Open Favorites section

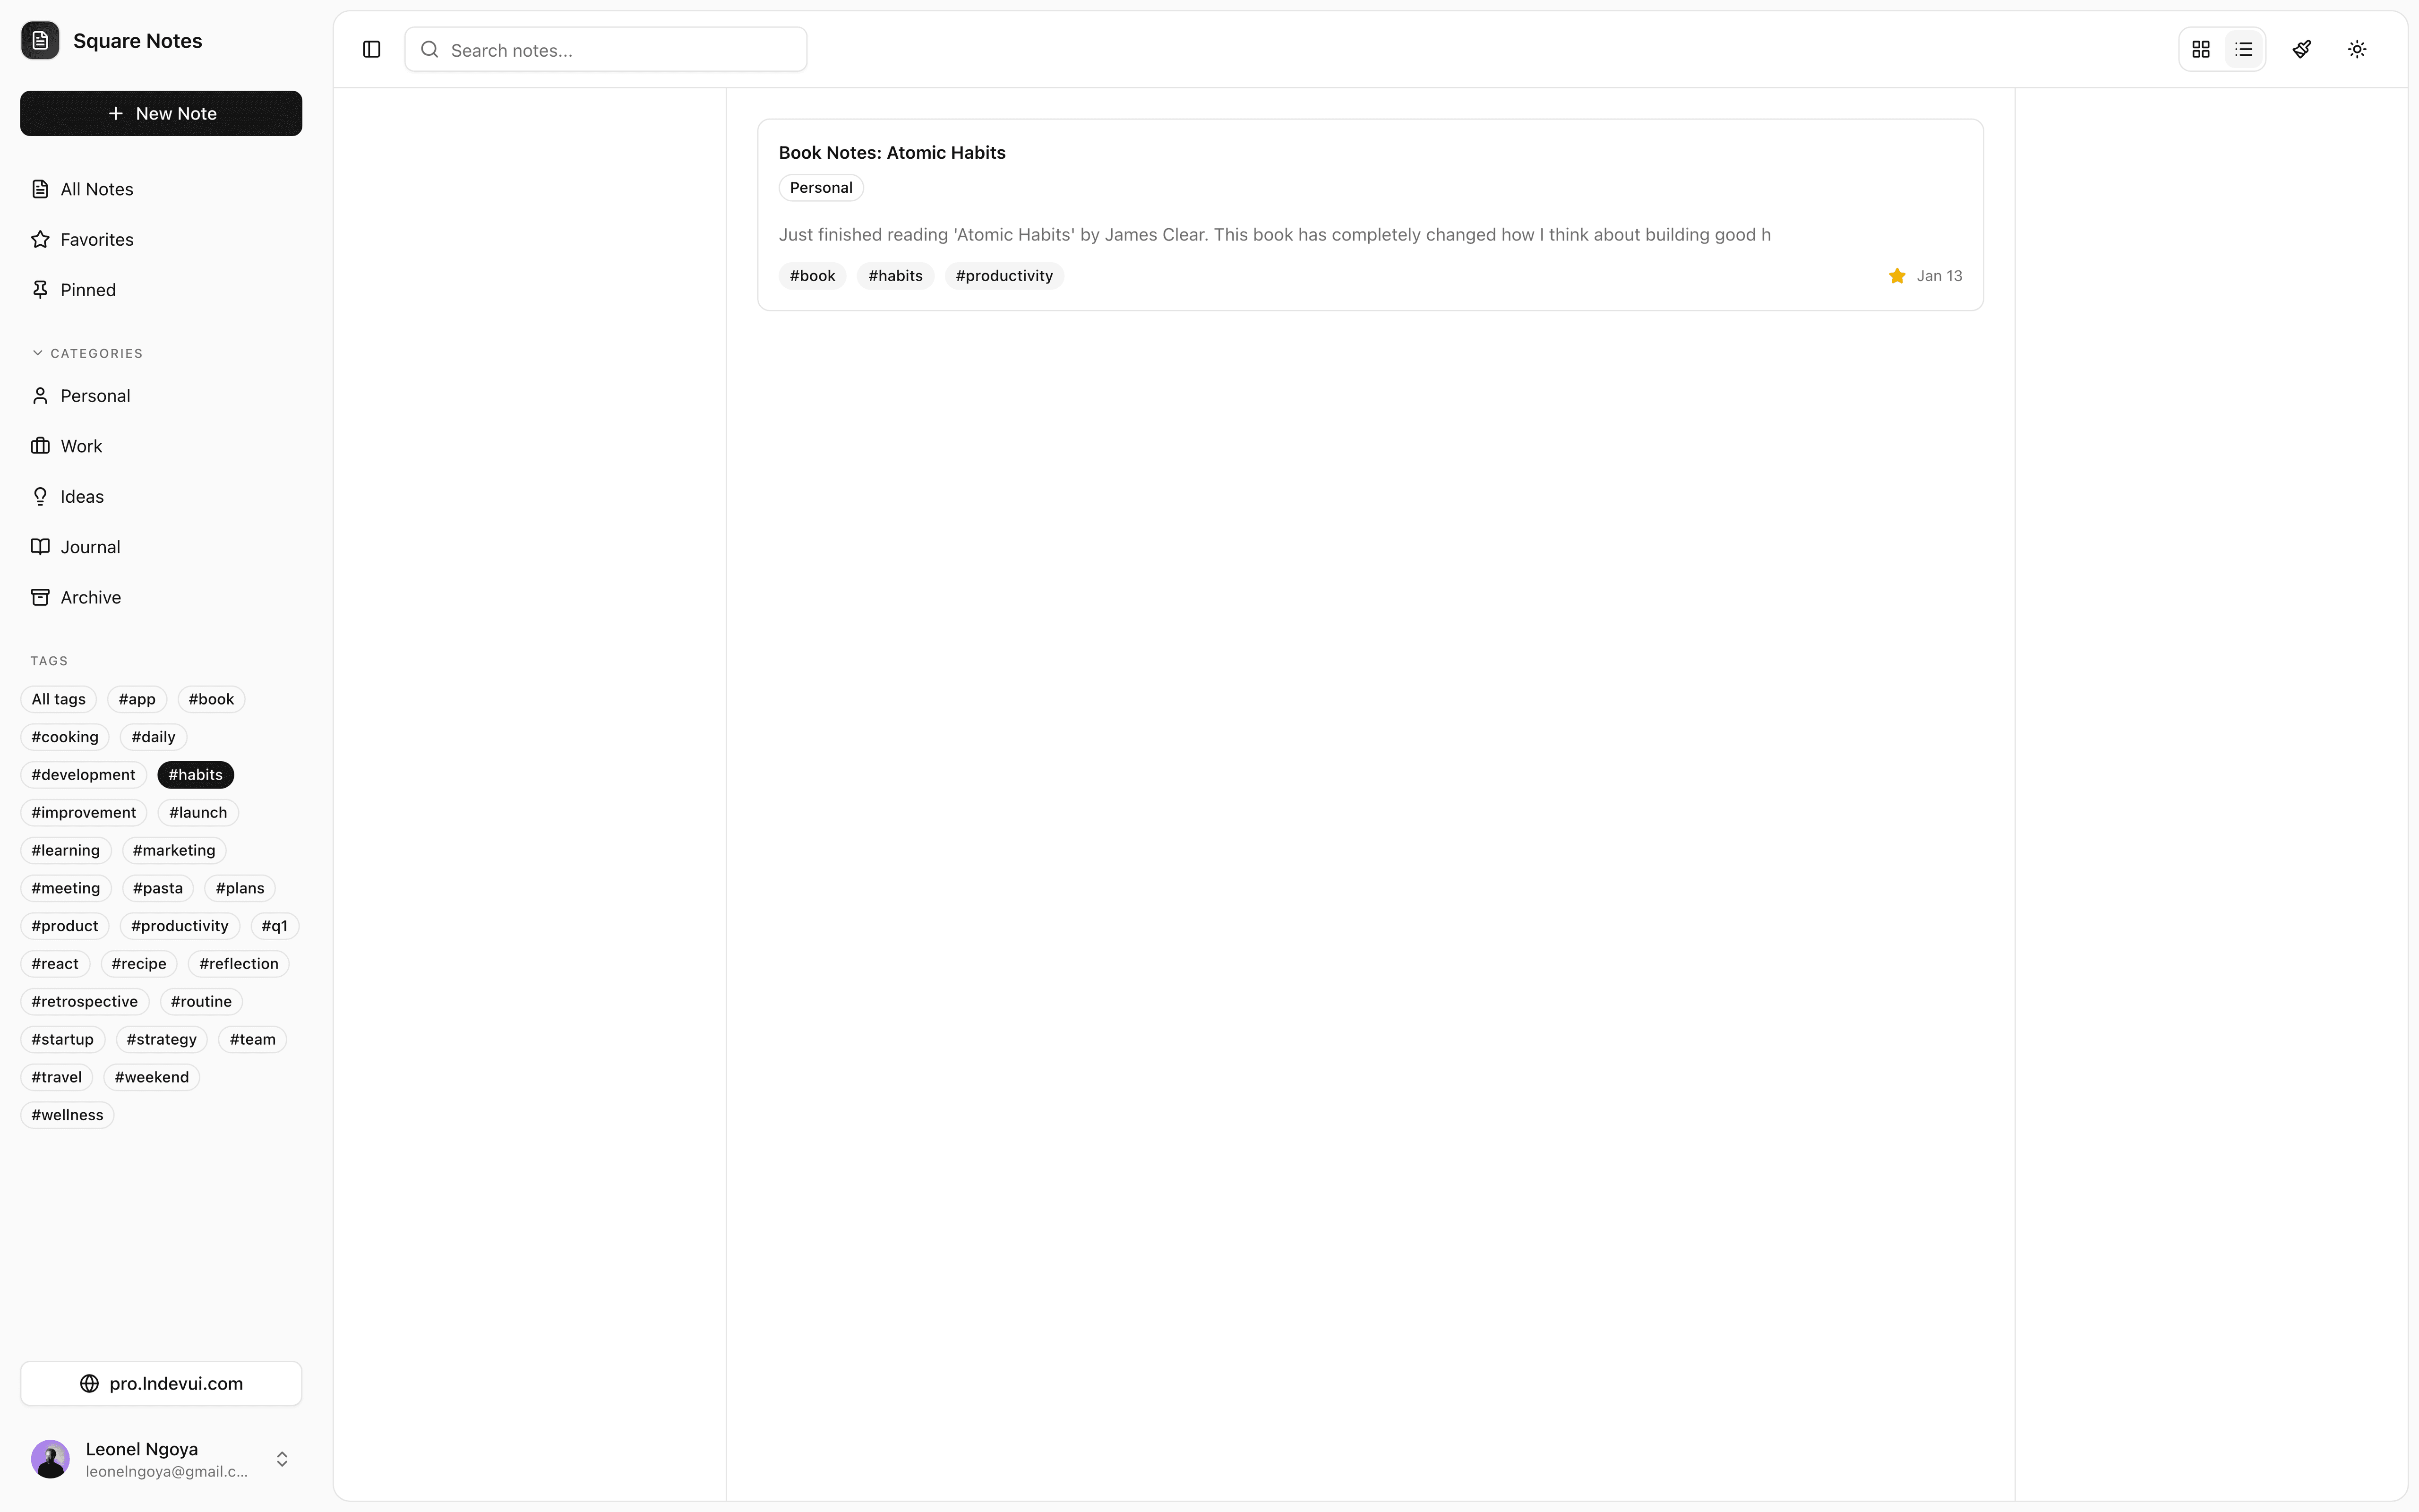point(161,239)
